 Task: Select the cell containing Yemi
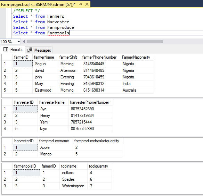pos(53,122)
